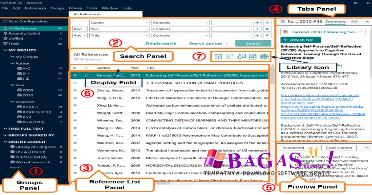This screenshot has width=372, height=195.
Task: Toggle the read status dot for Wang, Li row
Action: [x=75, y=128]
